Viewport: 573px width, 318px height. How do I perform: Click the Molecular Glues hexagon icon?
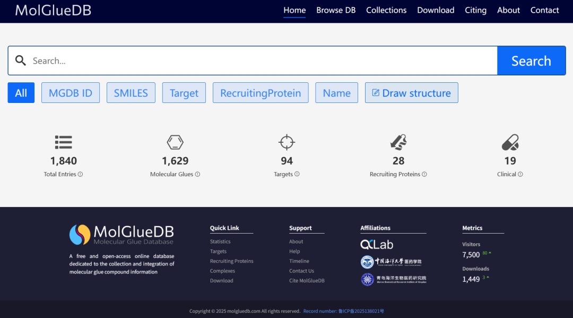[175, 142]
